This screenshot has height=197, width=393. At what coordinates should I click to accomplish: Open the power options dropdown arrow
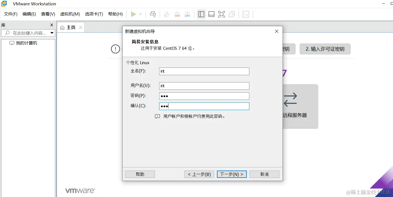click(141, 14)
